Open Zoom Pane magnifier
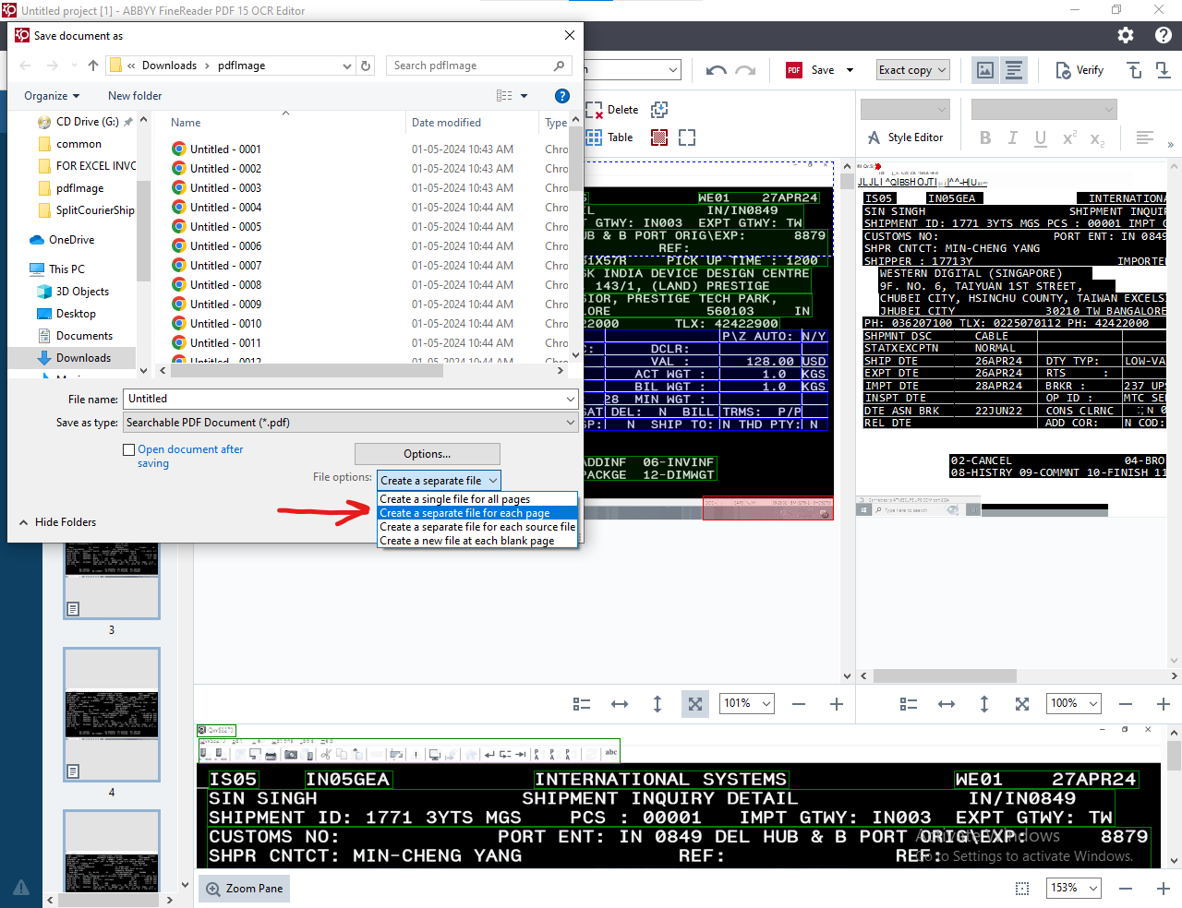This screenshot has height=908, width=1182. [244, 889]
